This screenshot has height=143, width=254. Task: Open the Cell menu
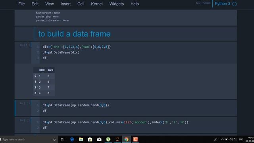point(81,4)
